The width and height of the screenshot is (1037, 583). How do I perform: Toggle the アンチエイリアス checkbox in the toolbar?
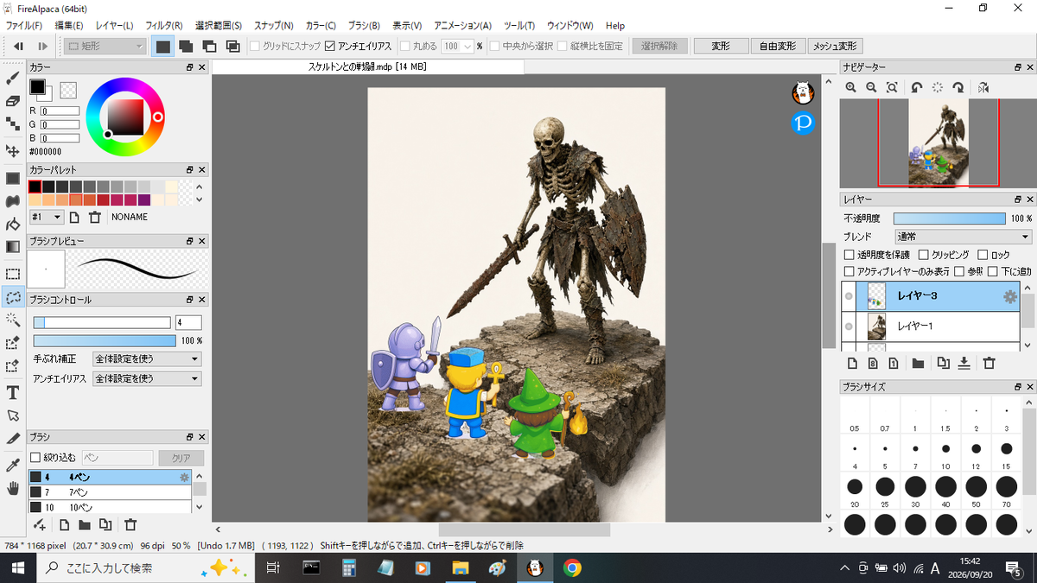coord(330,46)
